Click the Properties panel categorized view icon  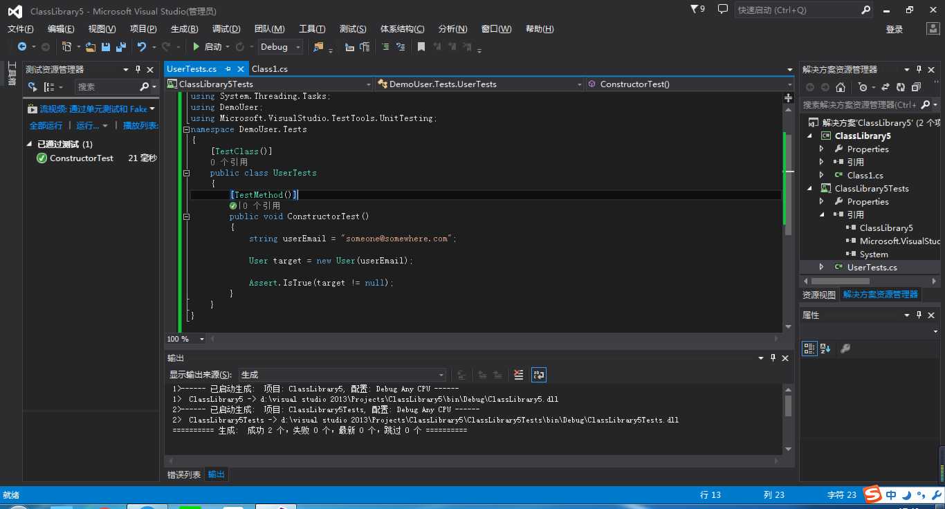809,349
